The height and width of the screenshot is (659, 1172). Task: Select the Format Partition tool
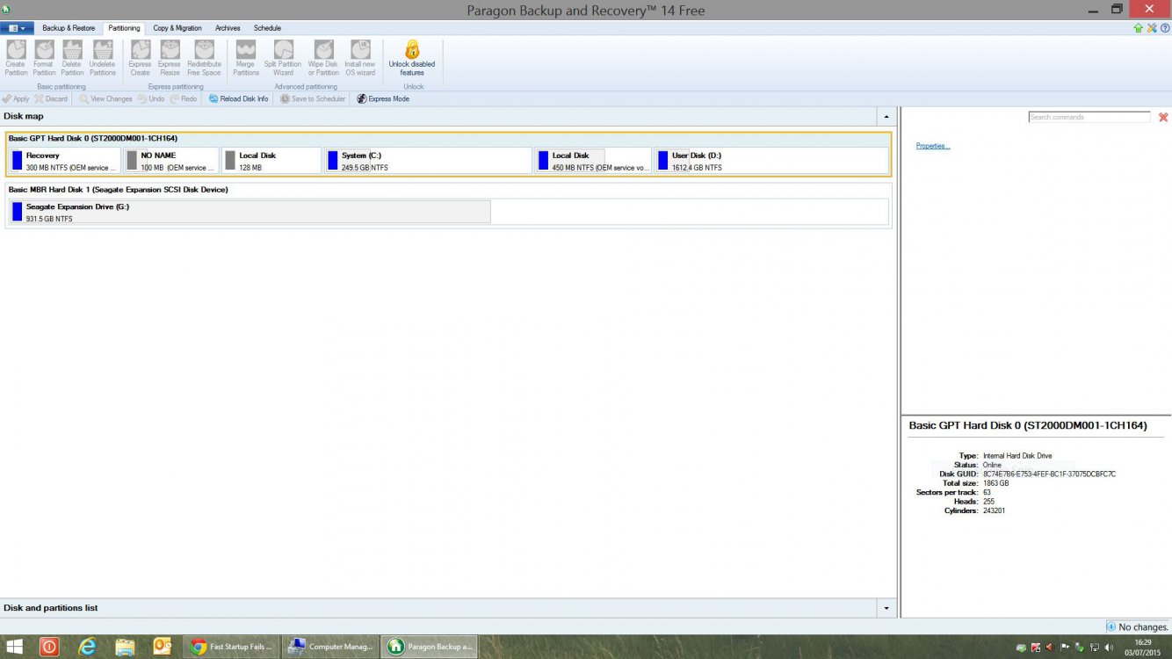tap(44, 58)
